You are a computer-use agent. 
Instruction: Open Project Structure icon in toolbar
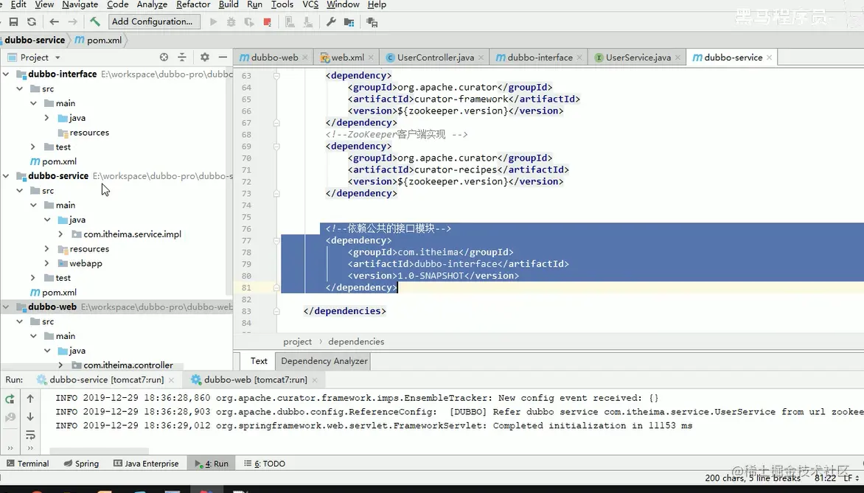[349, 22]
